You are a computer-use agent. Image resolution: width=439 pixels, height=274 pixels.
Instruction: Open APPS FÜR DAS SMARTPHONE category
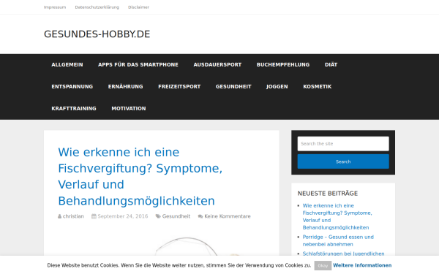click(138, 64)
